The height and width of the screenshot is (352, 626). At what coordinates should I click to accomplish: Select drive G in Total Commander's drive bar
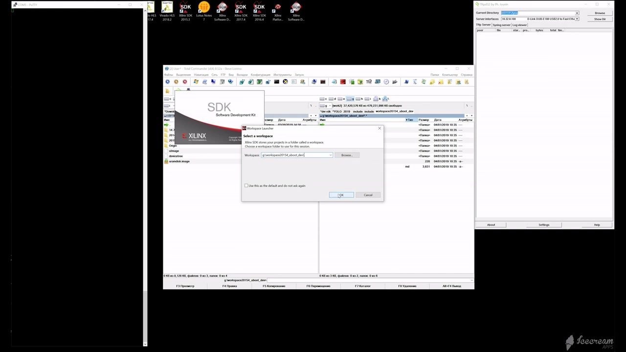349,98
